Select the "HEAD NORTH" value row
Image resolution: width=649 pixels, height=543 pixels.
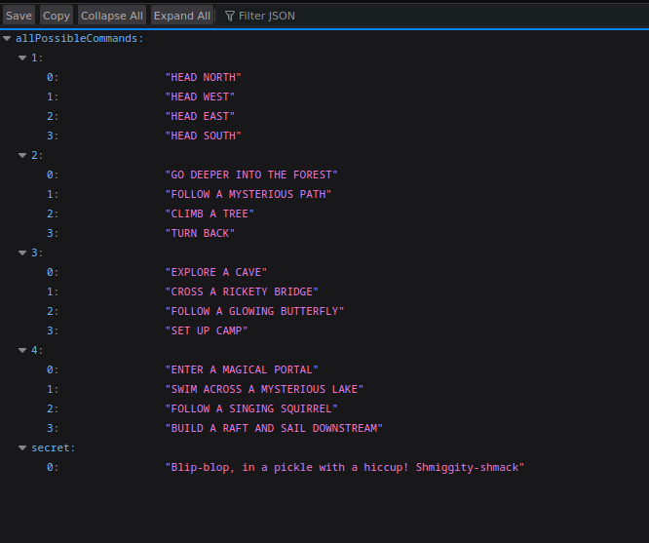(x=203, y=78)
